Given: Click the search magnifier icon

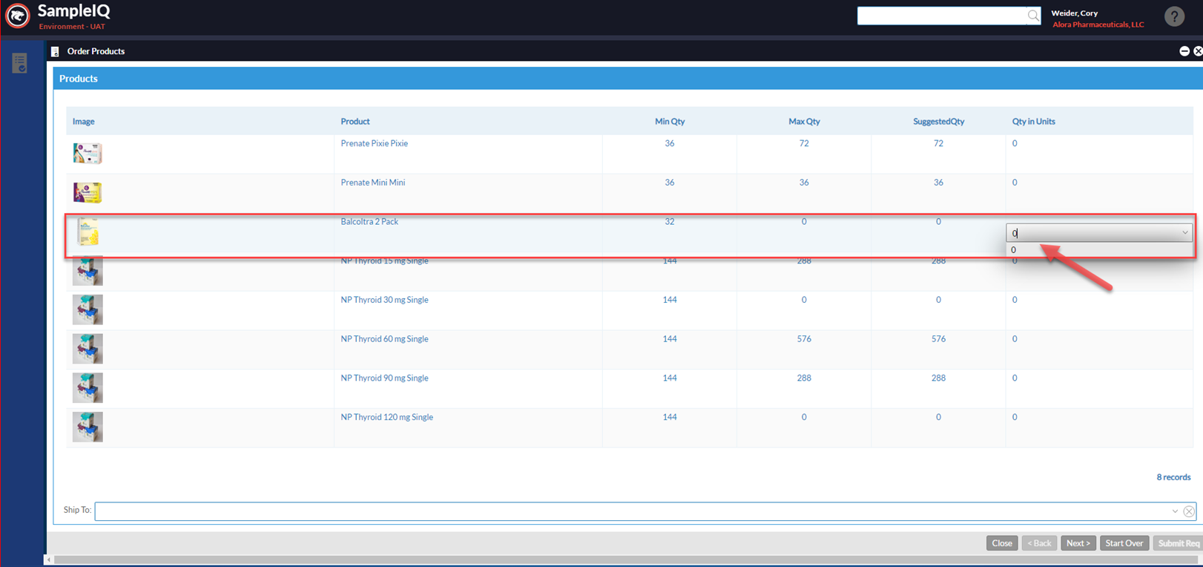Looking at the screenshot, I should [x=1032, y=16].
